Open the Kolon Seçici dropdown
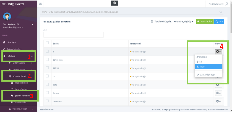 pos(183,22)
